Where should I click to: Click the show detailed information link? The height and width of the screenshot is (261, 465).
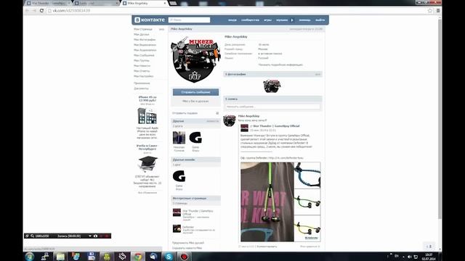pos(280,65)
